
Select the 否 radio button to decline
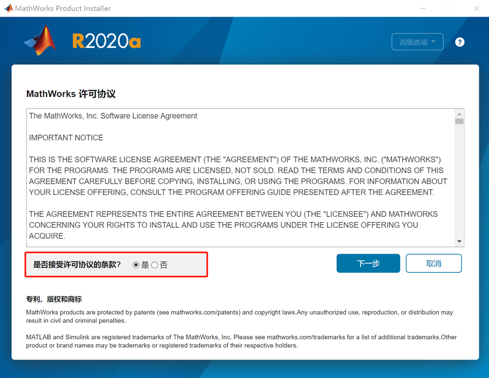(x=154, y=265)
